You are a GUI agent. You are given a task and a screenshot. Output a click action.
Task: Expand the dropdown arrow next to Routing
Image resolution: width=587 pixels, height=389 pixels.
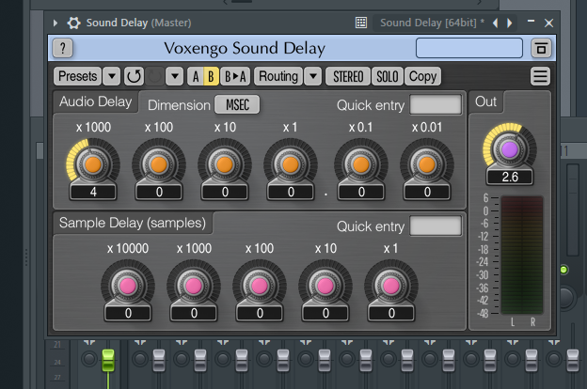click(313, 76)
